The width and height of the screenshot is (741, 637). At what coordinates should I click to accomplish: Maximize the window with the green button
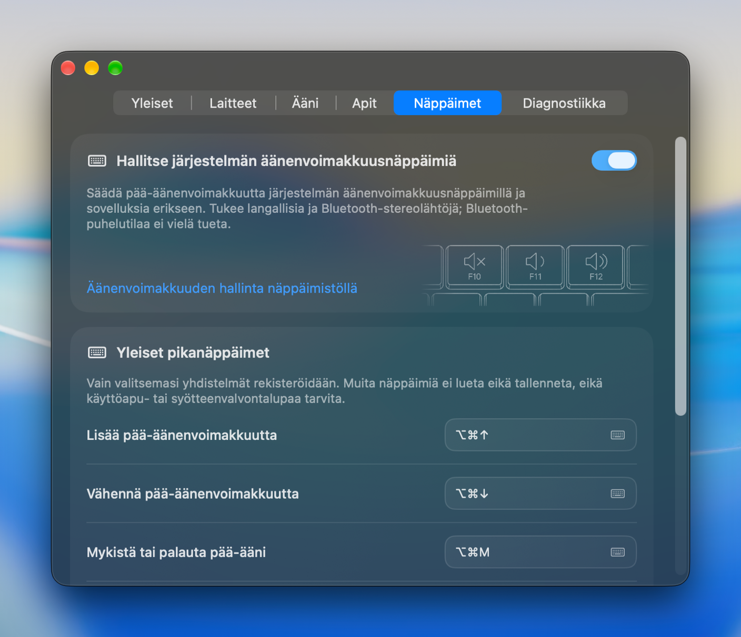115,68
